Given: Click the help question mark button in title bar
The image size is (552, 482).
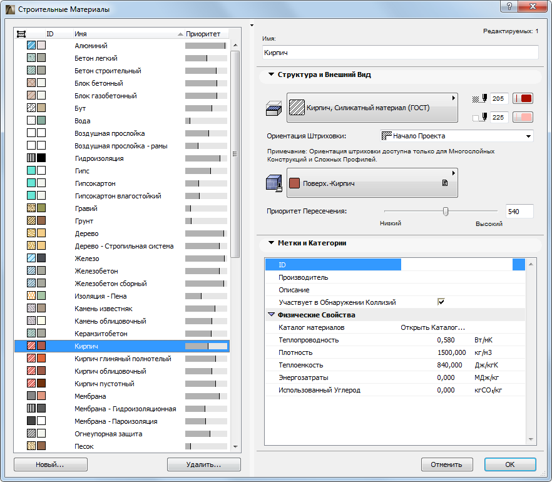Looking at the screenshot, I should click(509, 6).
